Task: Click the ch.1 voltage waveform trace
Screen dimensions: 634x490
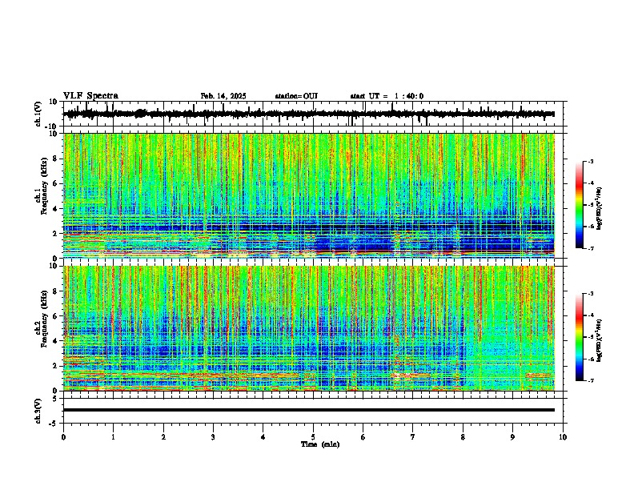Action: pyautogui.click(x=309, y=114)
